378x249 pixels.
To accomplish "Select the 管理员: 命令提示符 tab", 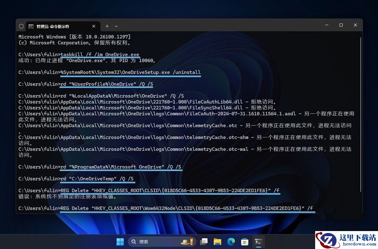I will click(62, 26).
